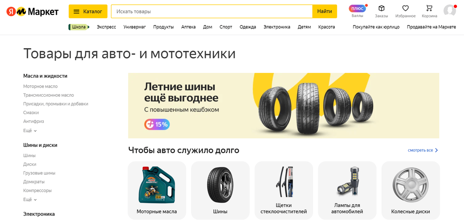Open the Каталог menu button
The image size is (464, 222).
click(88, 12)
